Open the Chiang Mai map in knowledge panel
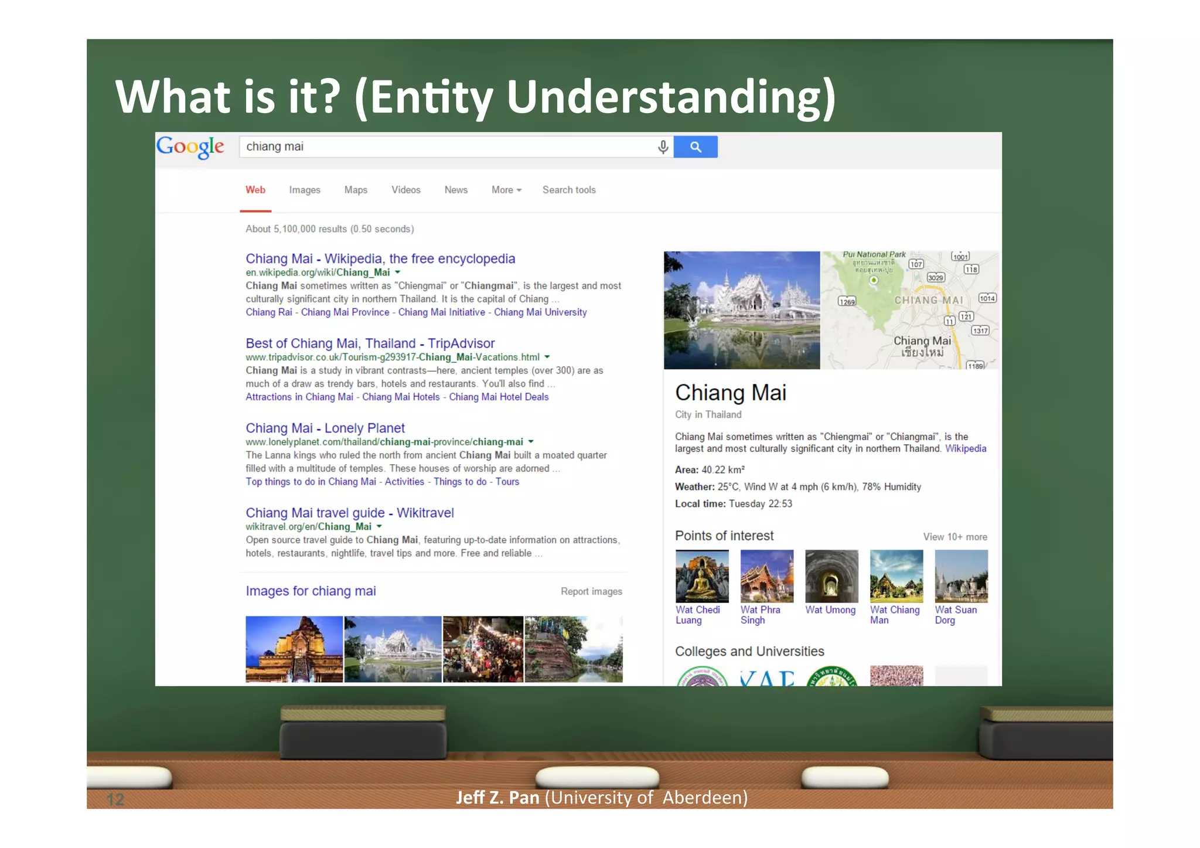The image size is (1200, 848). tap(910, 310)
